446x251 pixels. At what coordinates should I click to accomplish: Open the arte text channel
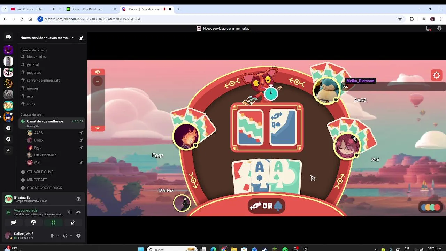(52, 96)
